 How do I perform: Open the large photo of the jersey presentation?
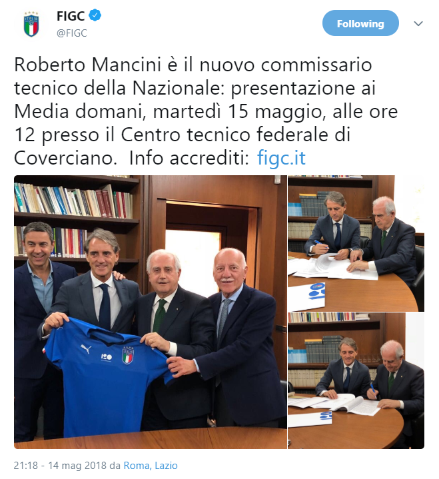151,312
